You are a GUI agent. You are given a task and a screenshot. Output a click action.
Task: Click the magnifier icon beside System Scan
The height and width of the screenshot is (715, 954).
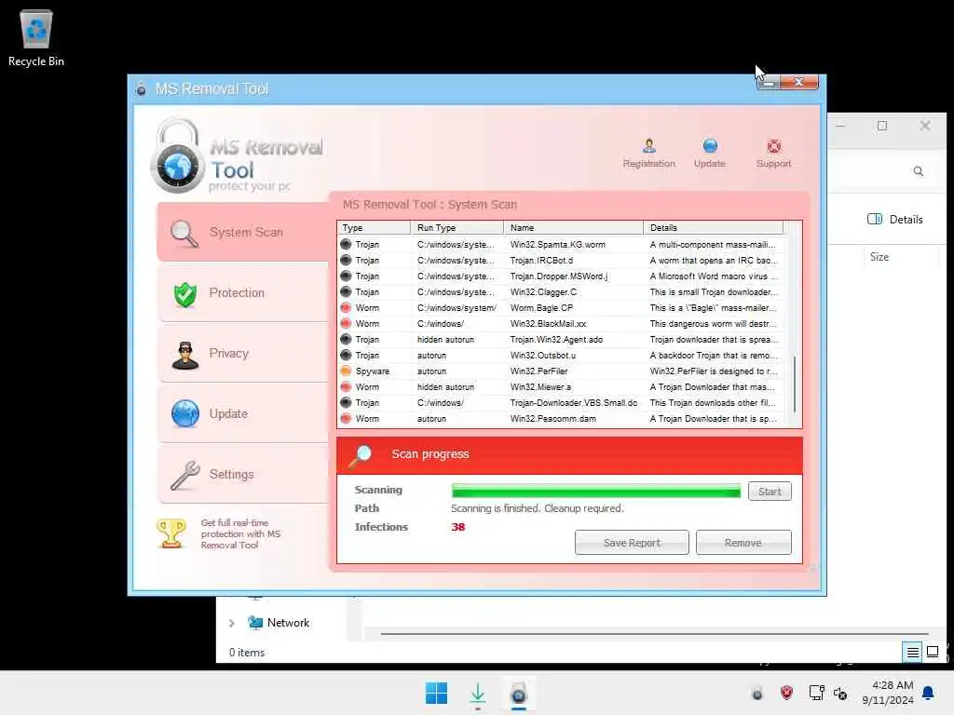(x=184, y=234)
